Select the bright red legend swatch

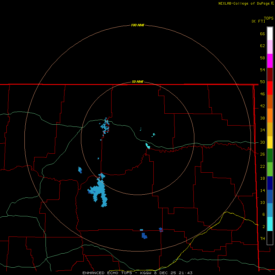pyautogui.click(x=270, y=88)
